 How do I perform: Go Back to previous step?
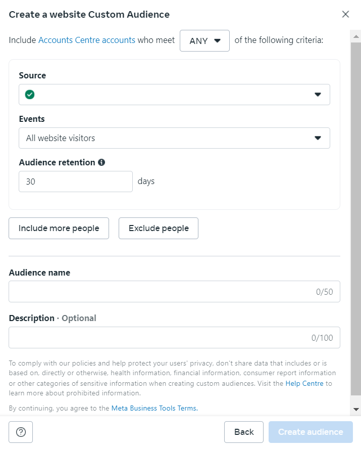pos(244,432)
